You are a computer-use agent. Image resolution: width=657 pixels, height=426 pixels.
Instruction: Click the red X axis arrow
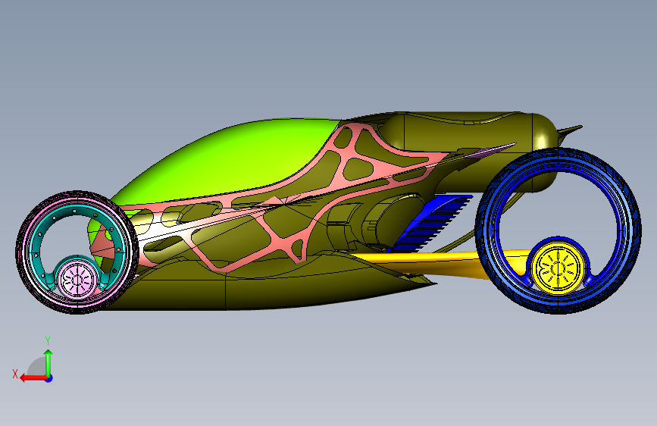pyautogui.click(x=33, y=378)
